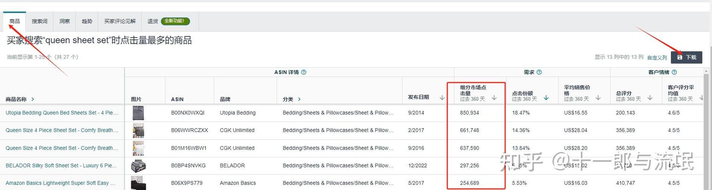The width and height of the screenshot is (712, 190).
Task: Click the thumbnail for ASIN B01M16WBW1
Action: (x=138, y=148)
